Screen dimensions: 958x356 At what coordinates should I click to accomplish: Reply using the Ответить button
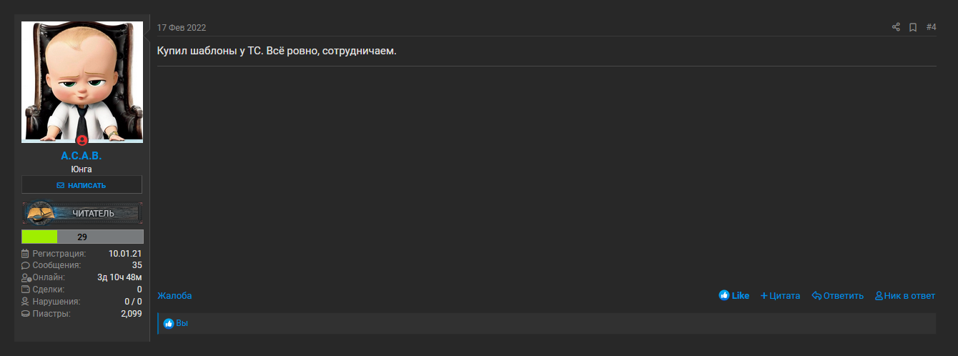[x=838, y=296]
